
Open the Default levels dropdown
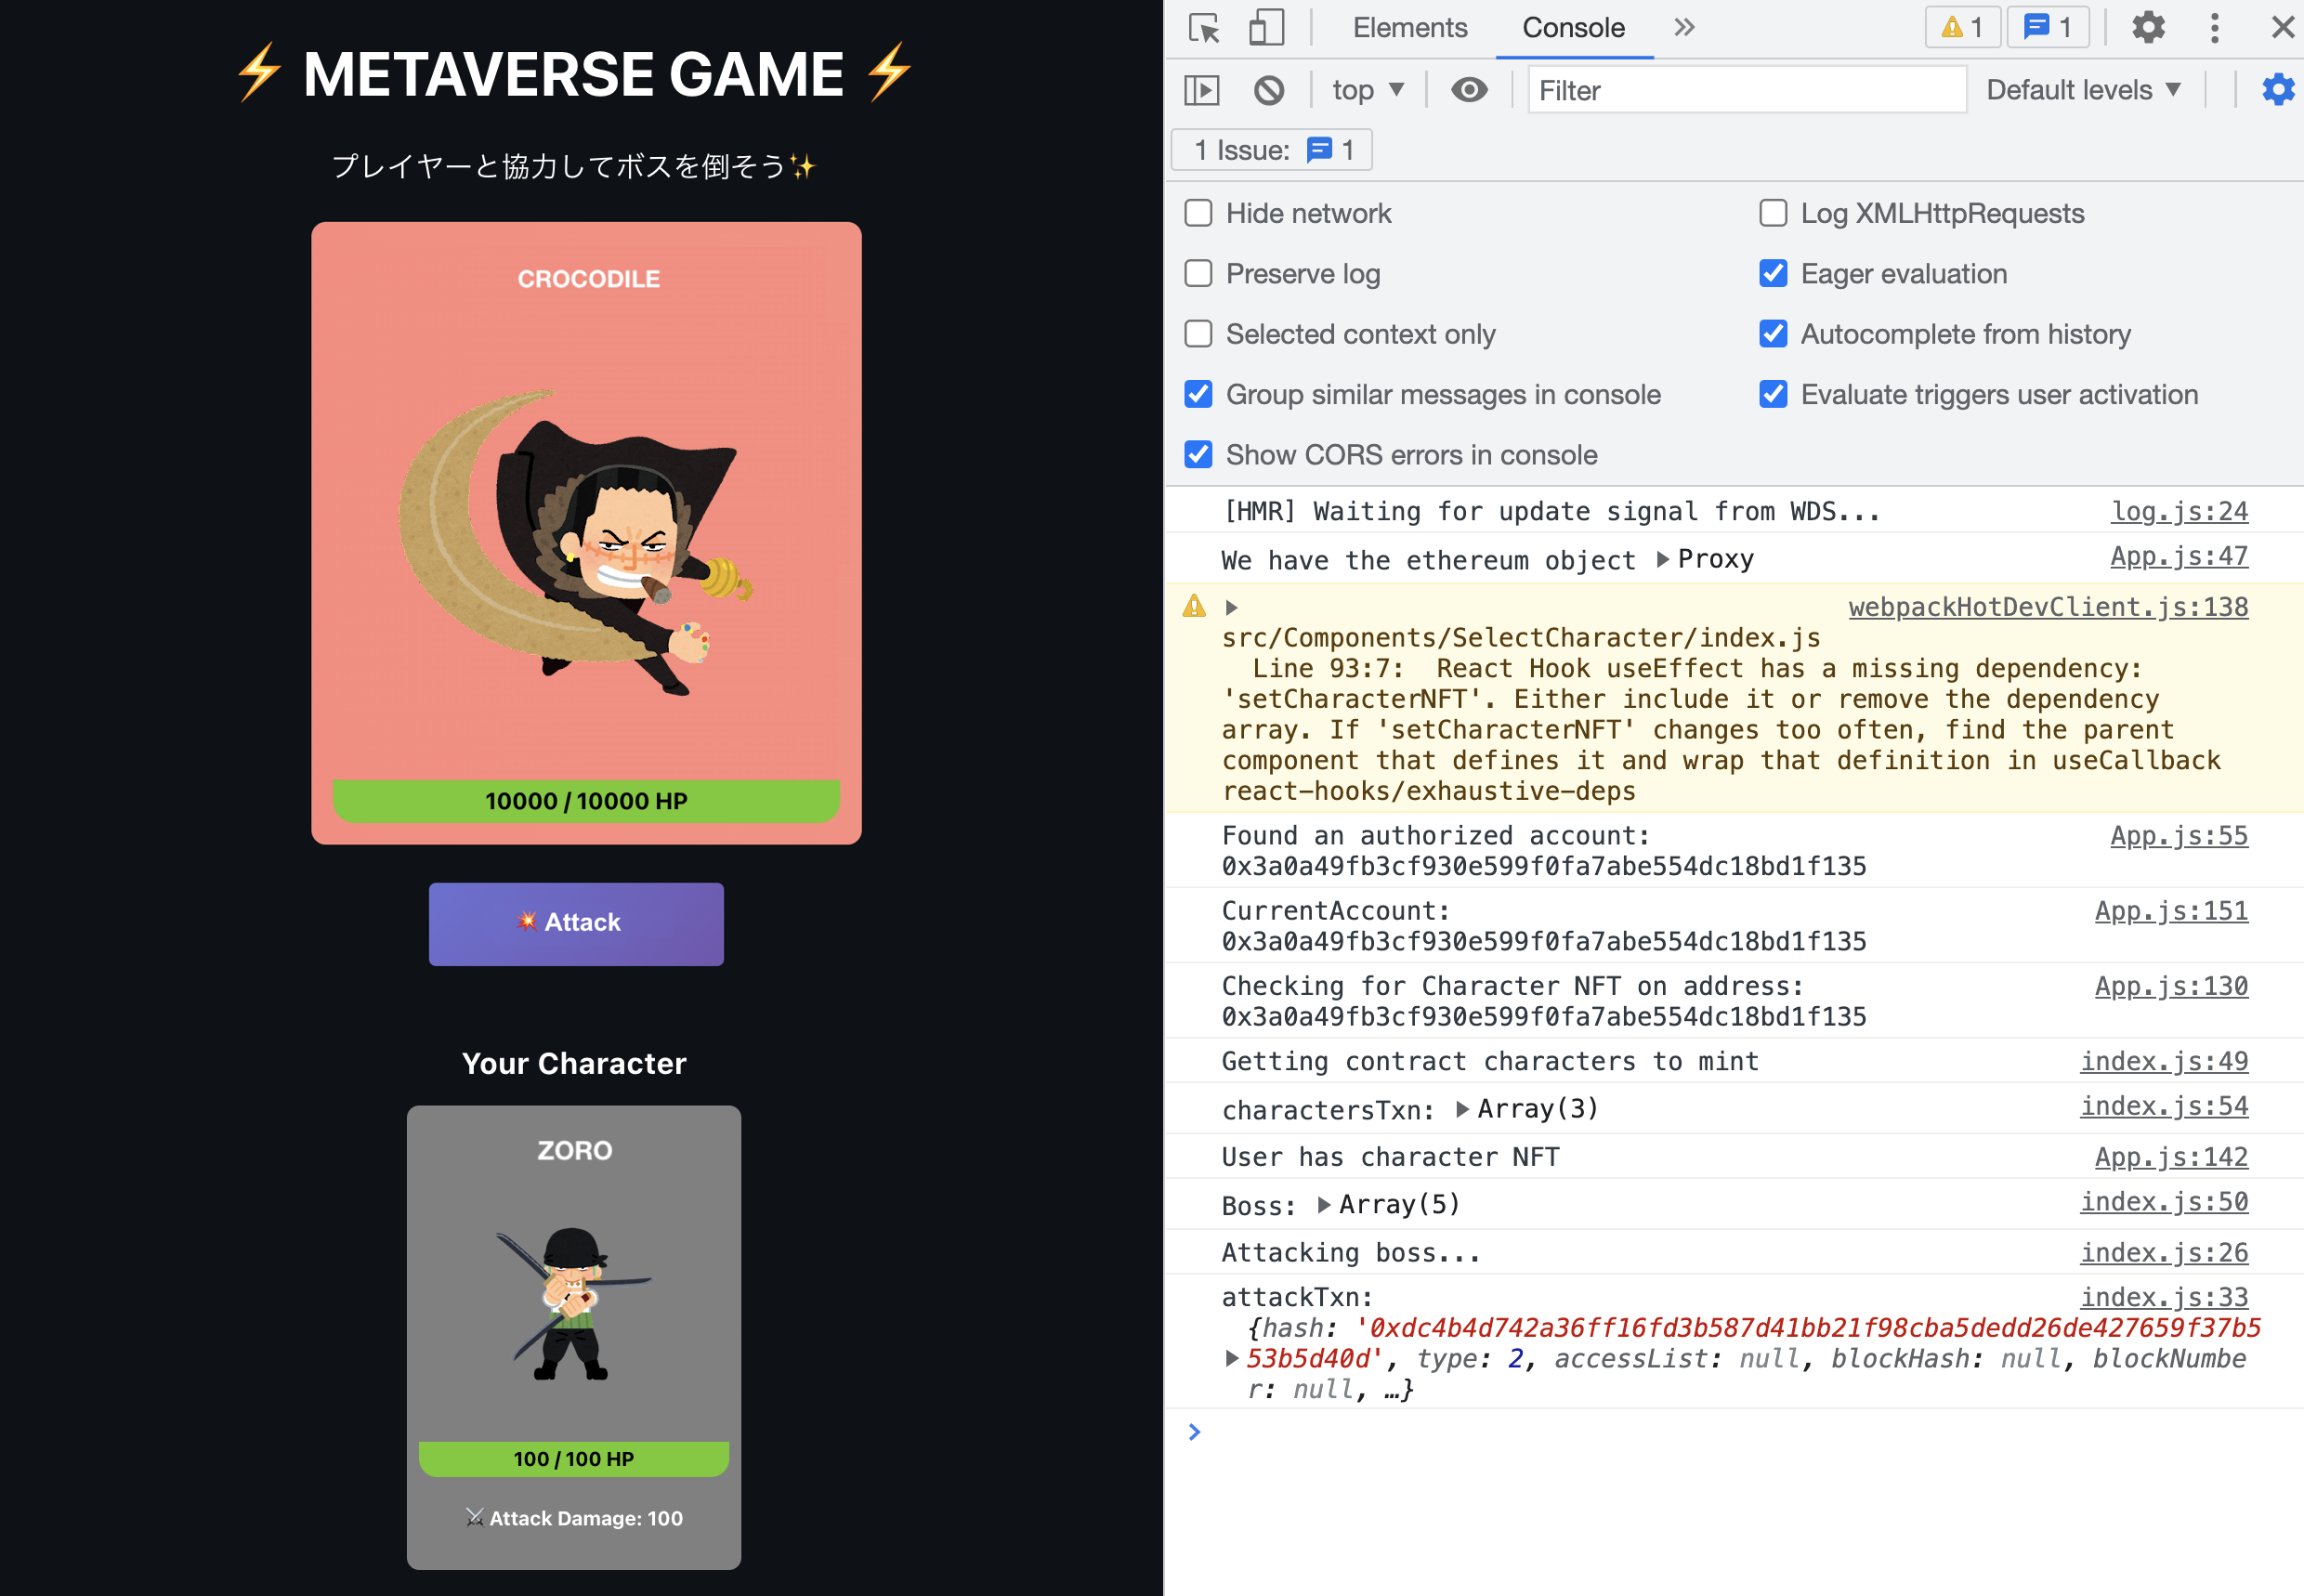[x=2083, y=90]
